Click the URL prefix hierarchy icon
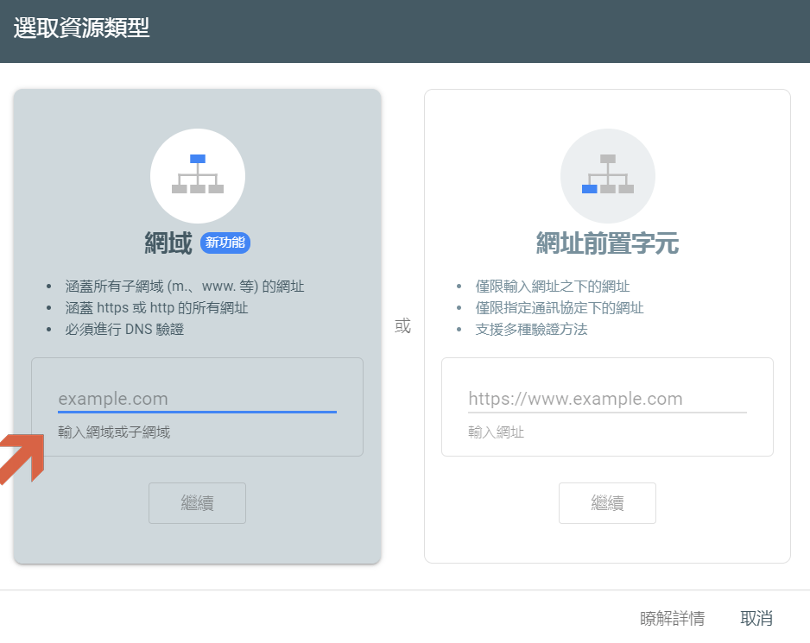Screen dimensions: 810x643 [x=607, y=176]
